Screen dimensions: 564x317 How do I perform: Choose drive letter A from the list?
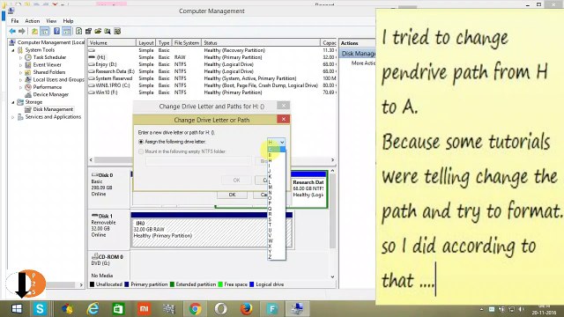click(276, 150)
